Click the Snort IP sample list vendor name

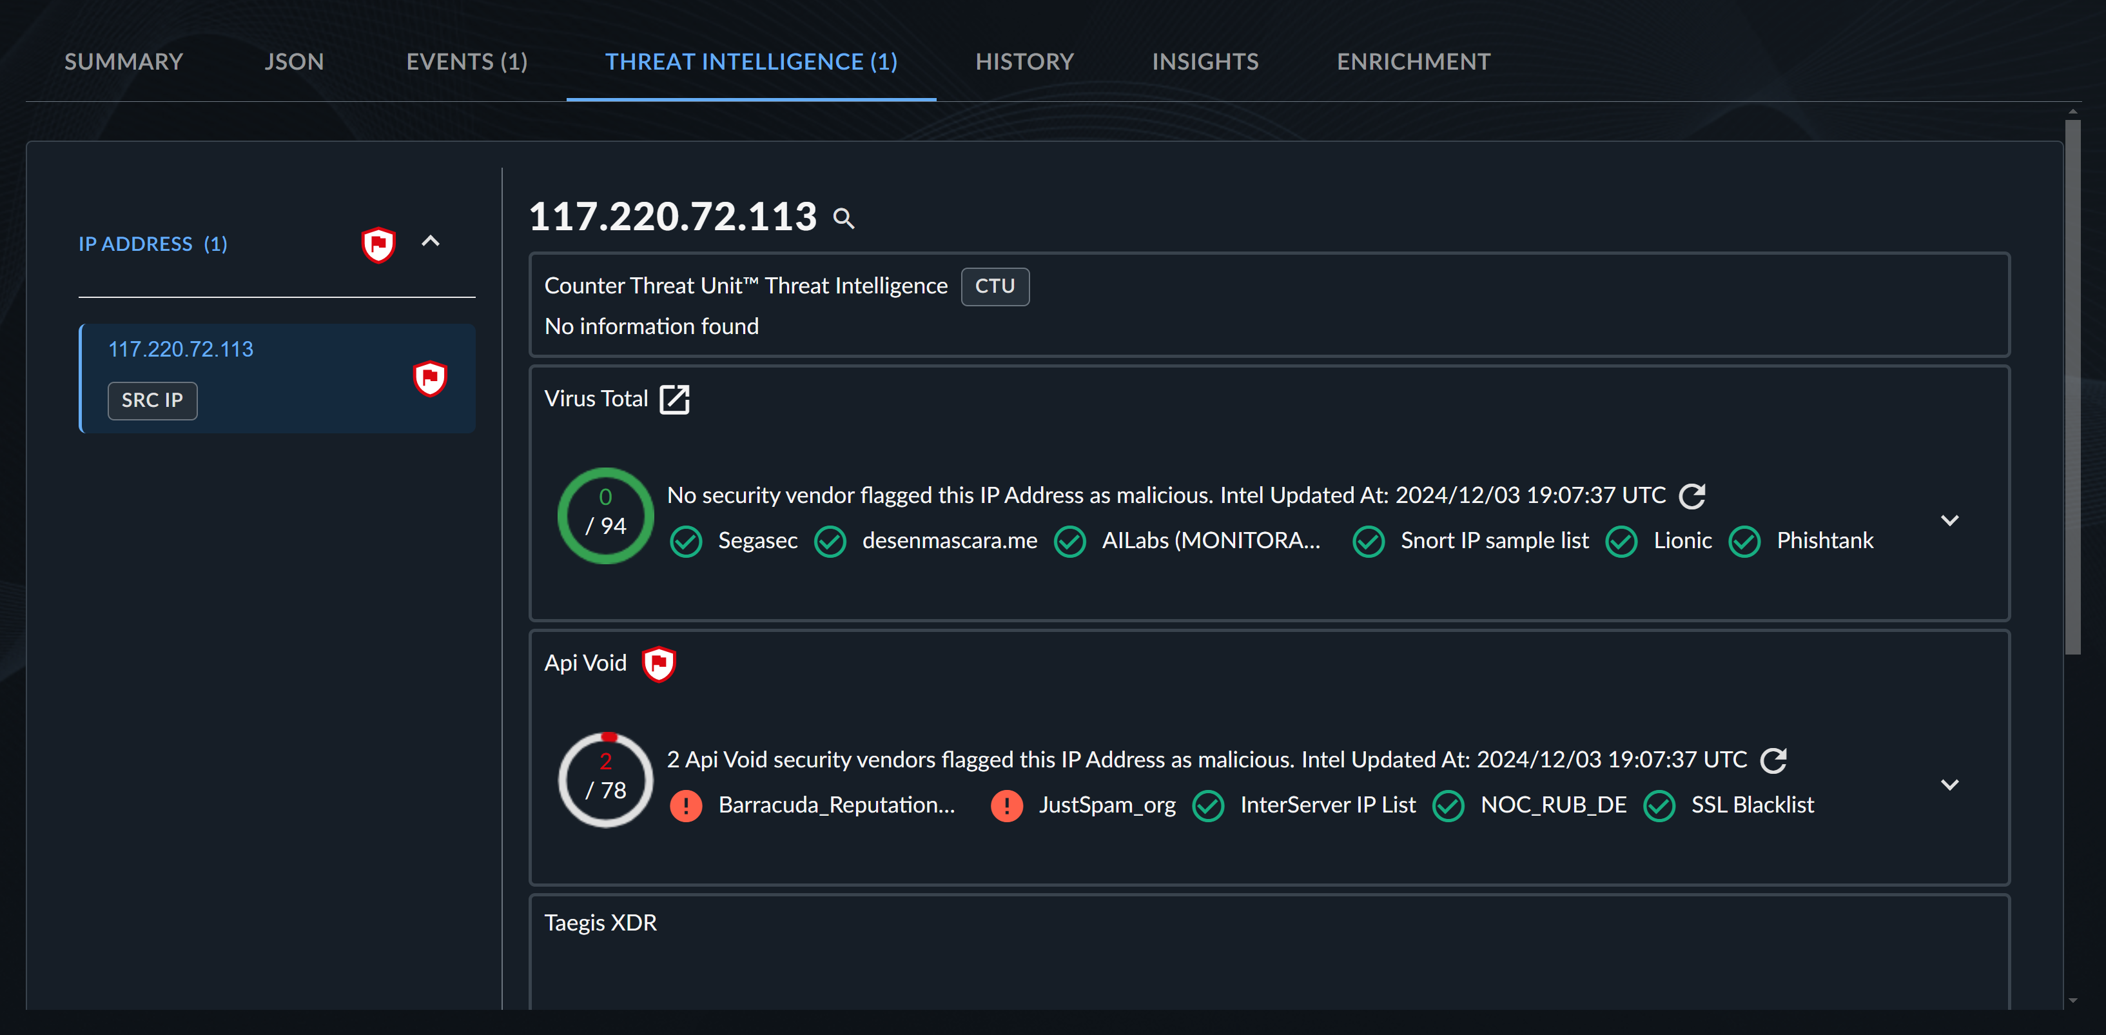(x=1494, y=540)
